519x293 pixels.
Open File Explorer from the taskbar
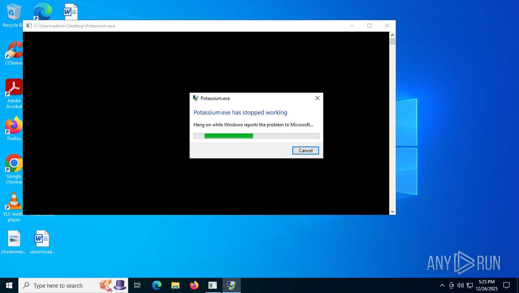(x=175, y=285)
